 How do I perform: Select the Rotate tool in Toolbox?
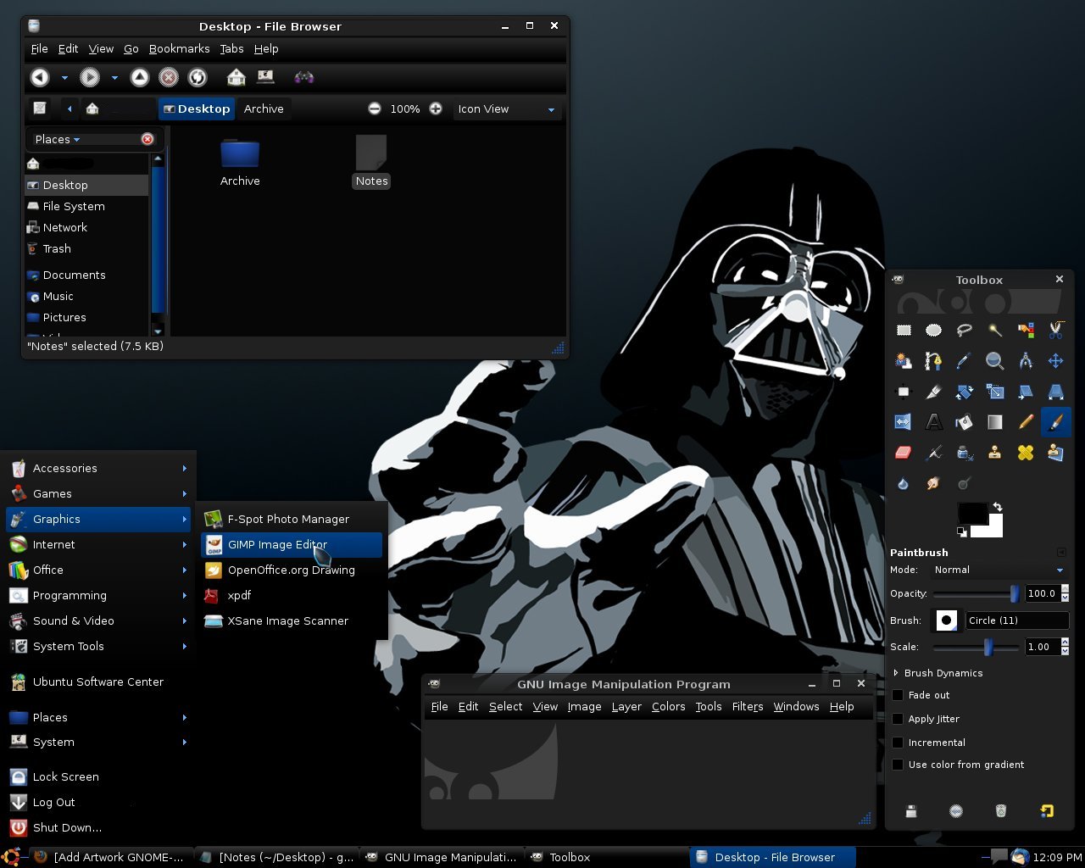click(x=964, y=392)
